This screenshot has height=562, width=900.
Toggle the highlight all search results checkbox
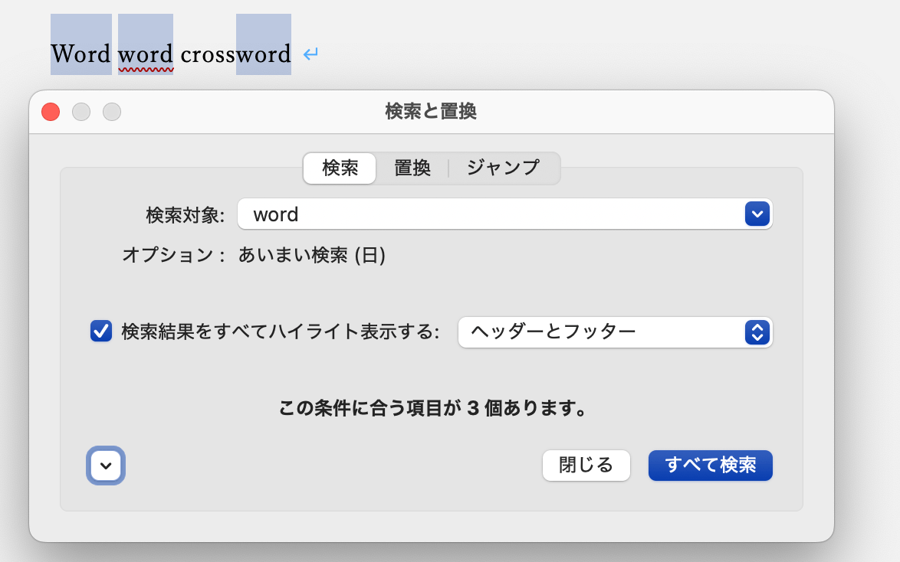(100, 332)
